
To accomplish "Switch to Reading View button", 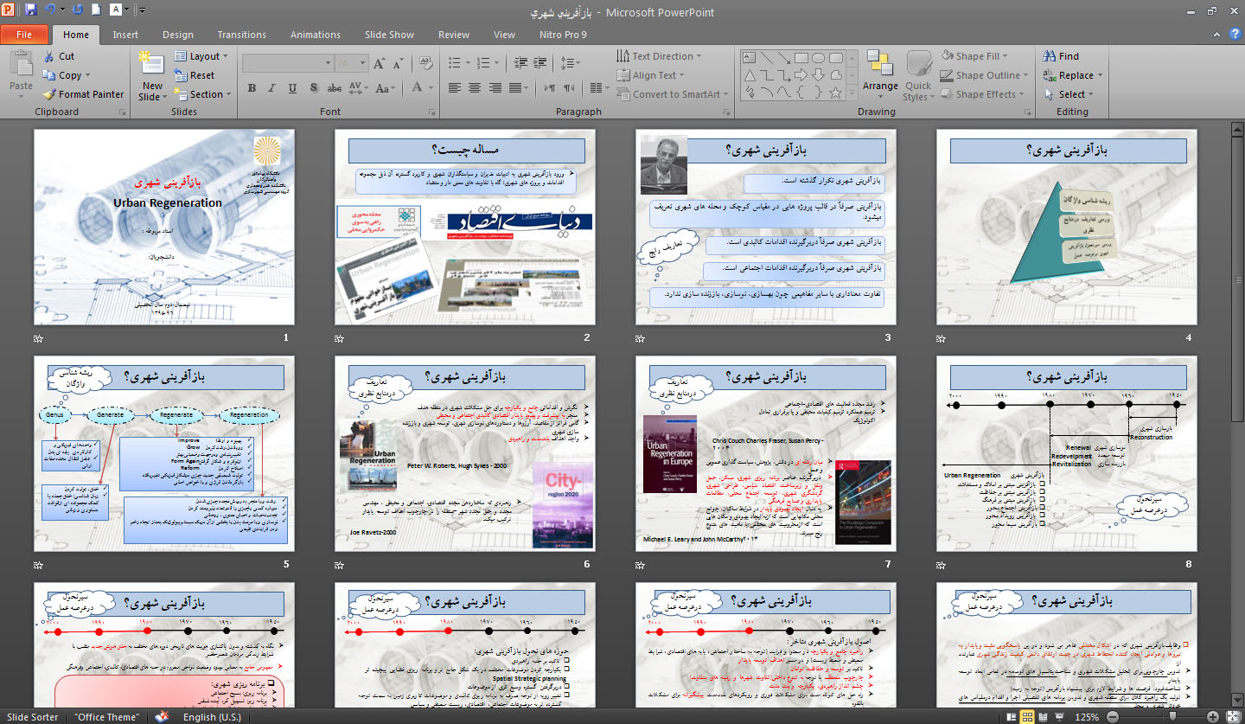I will [x=1043, y=717].
